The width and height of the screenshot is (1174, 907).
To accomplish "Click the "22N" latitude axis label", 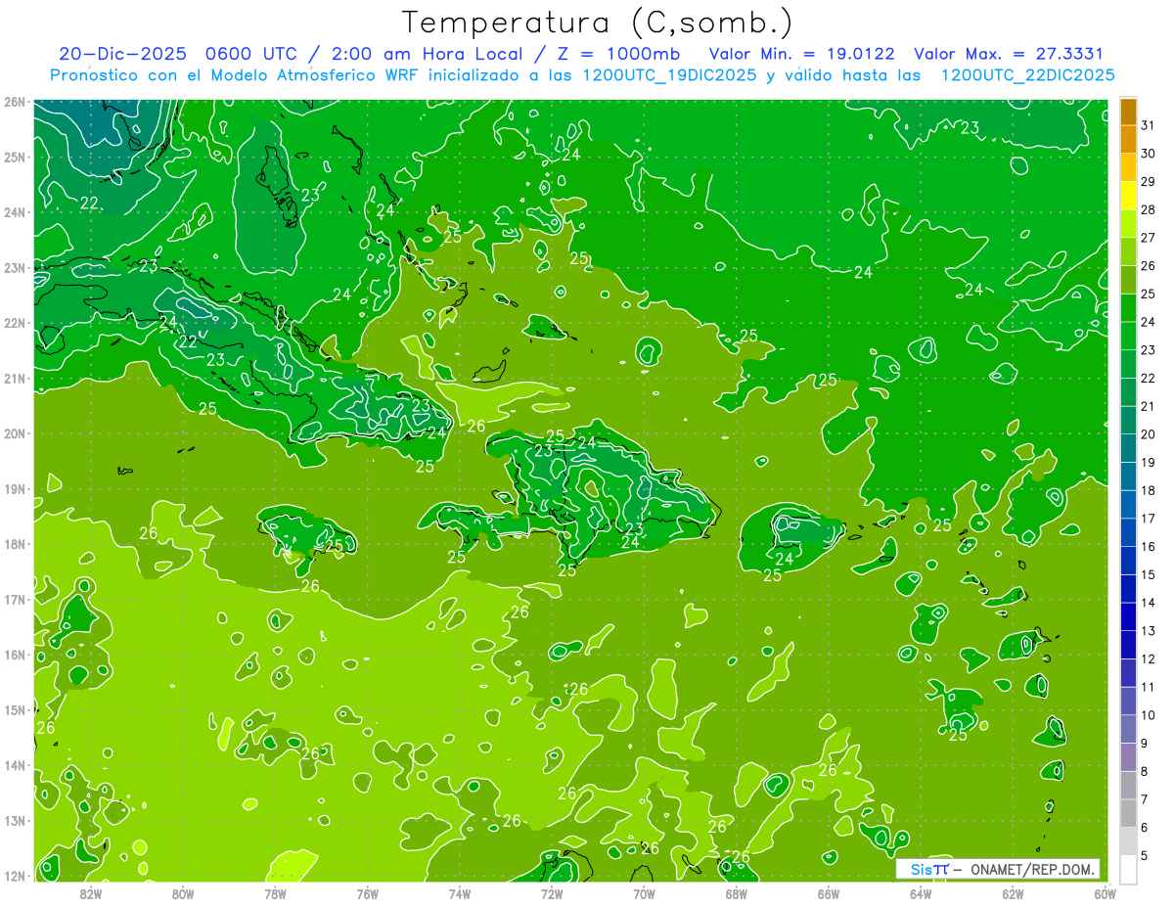I will point(14,323).
